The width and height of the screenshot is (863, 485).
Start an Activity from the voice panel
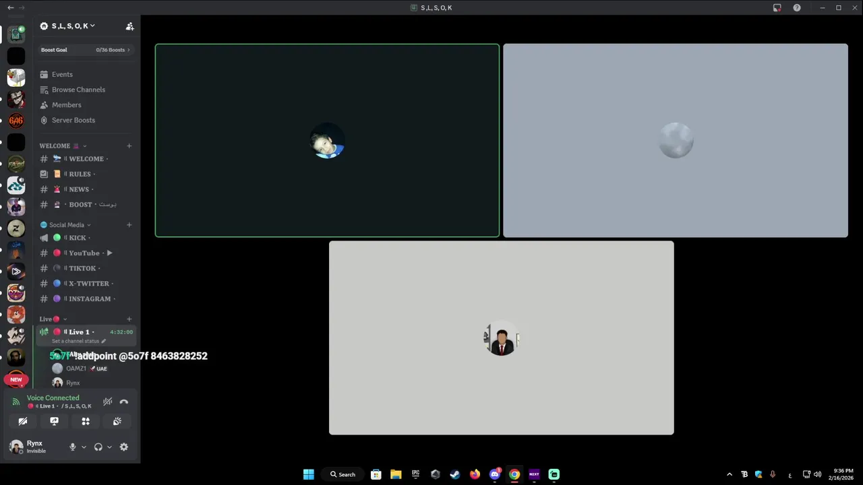click(x=86, y=421)
